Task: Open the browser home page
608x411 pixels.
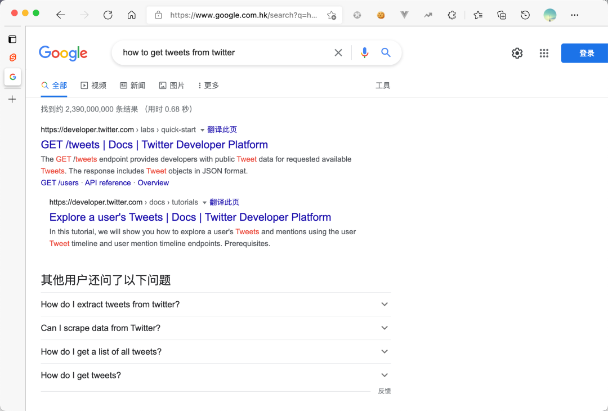Action: (131, 15)
